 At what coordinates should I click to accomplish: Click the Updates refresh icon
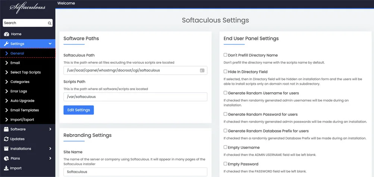tap(6, 139)
